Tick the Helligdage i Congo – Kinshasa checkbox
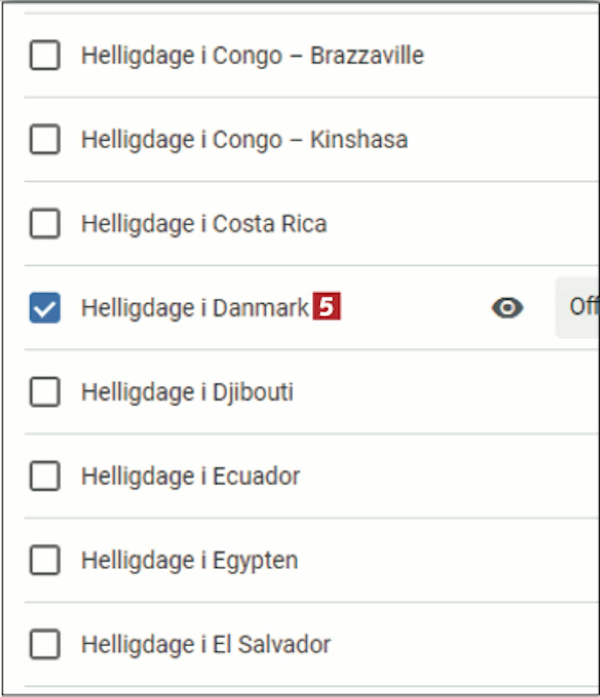This screenshot has width=600, height=697. point(45,139)
